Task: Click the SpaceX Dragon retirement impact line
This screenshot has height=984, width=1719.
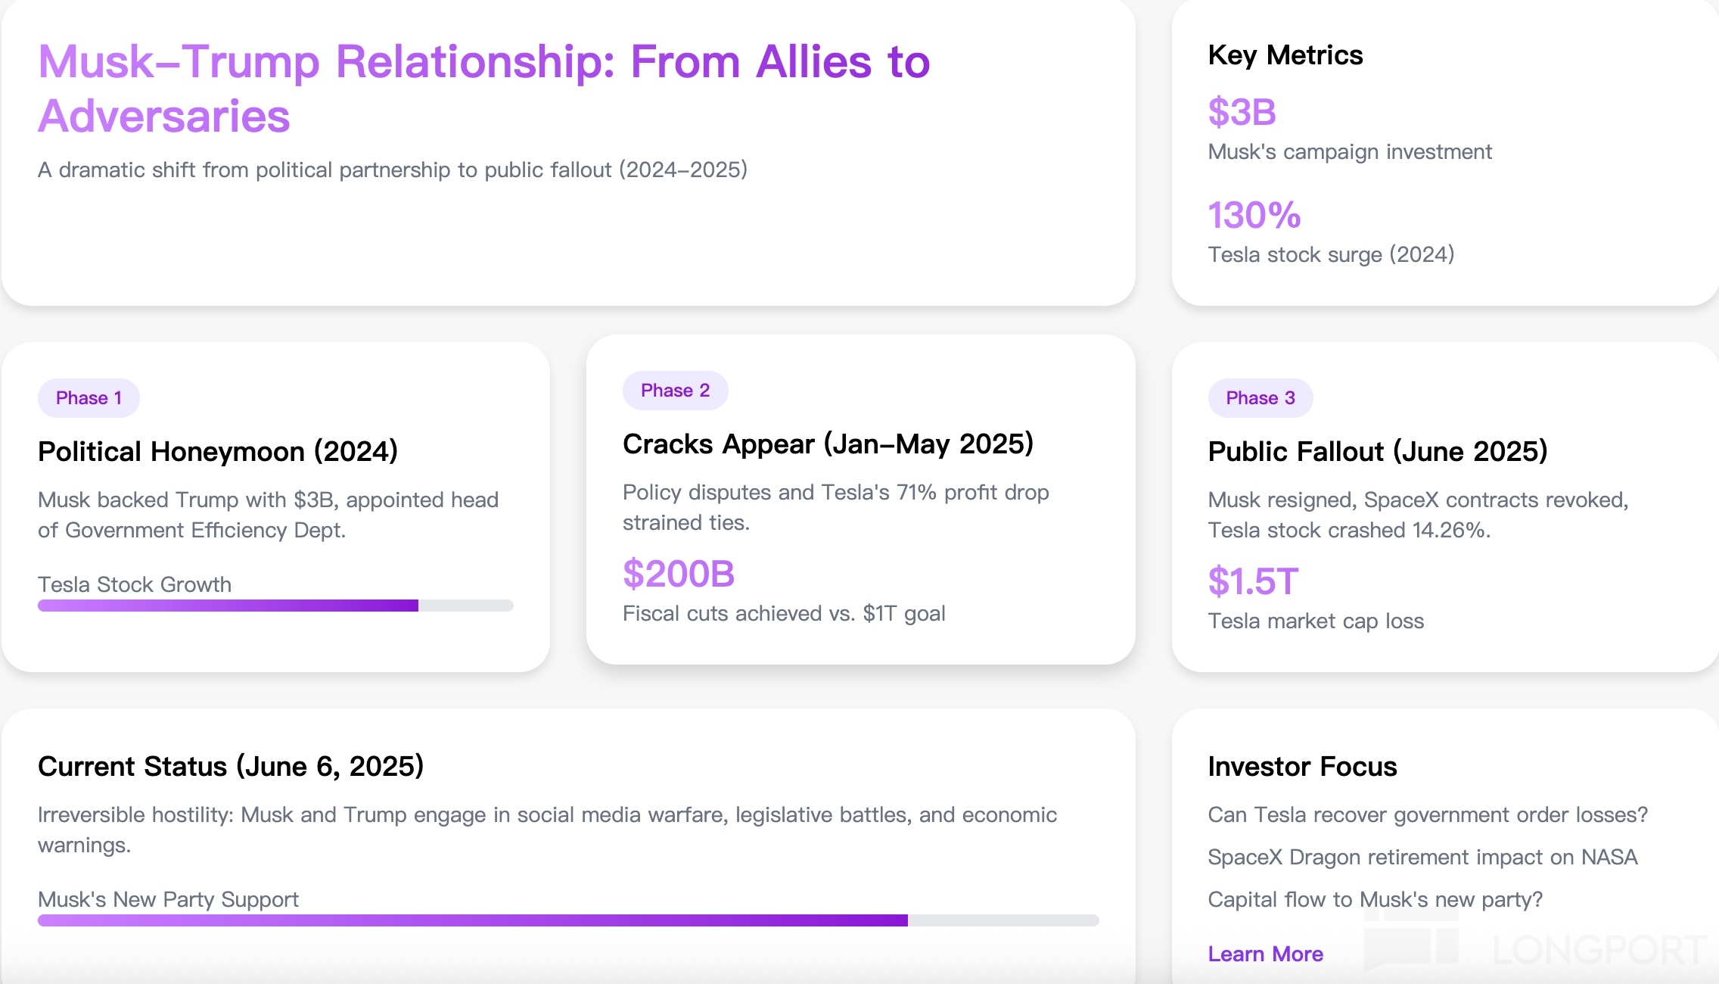Action: (1422, 857)
